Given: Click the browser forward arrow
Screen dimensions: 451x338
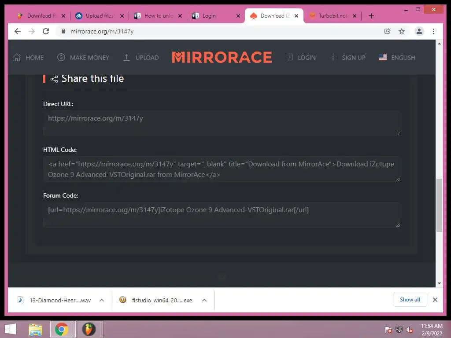Looking at the screenshot, I should [32, 31].
